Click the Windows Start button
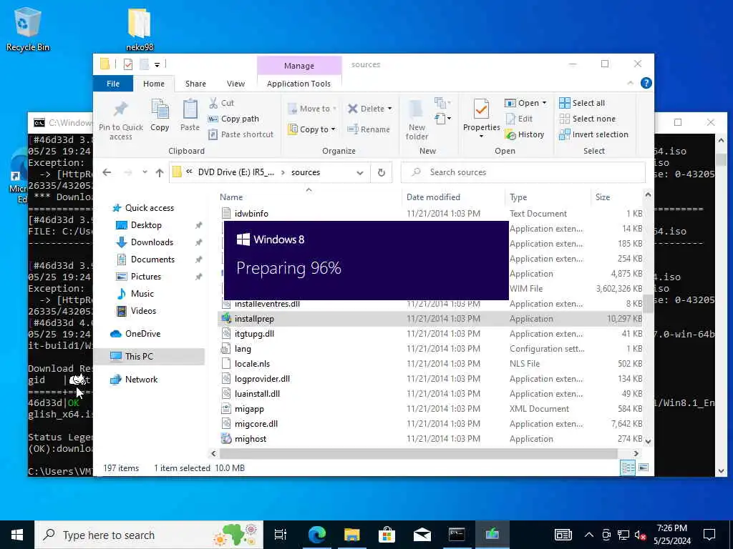Screen dimensions: 733x549 pos(17,535)
